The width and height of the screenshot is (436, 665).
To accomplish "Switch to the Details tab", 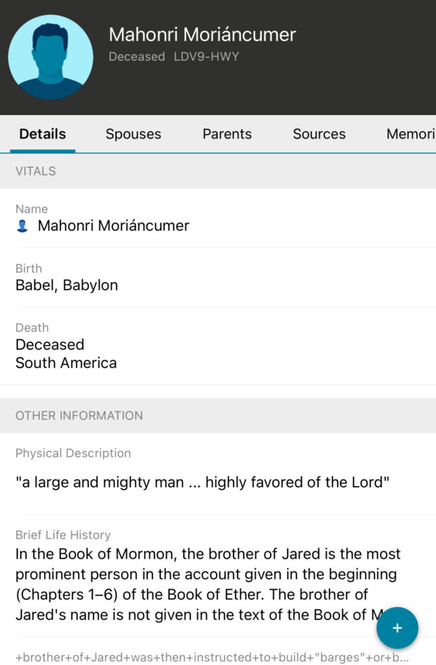I will pyautogui.click(x=43, y=134).
